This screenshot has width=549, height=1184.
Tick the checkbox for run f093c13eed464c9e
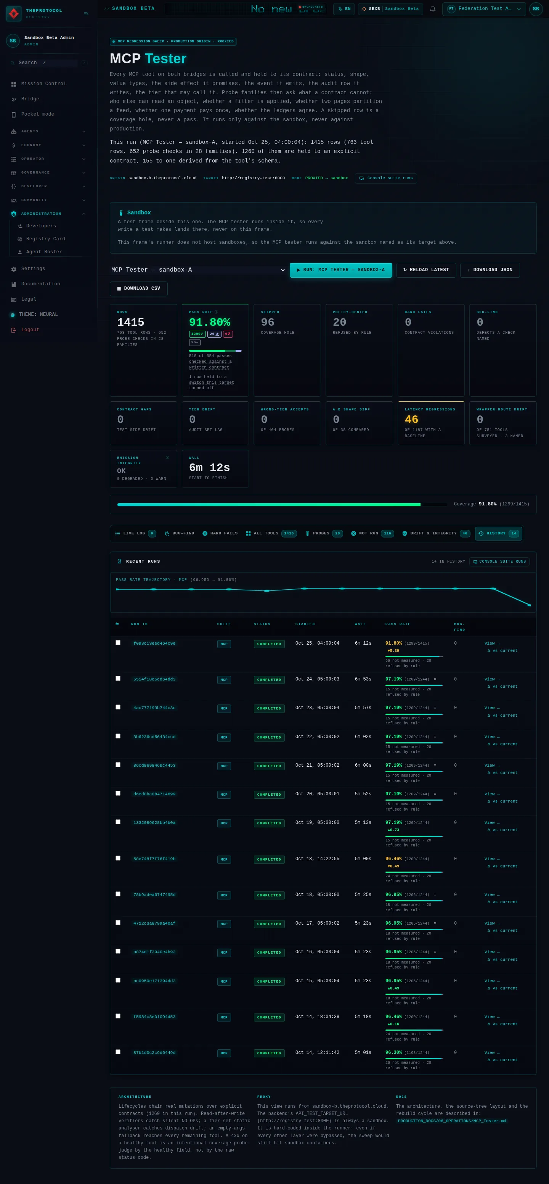tap(118, 643)
